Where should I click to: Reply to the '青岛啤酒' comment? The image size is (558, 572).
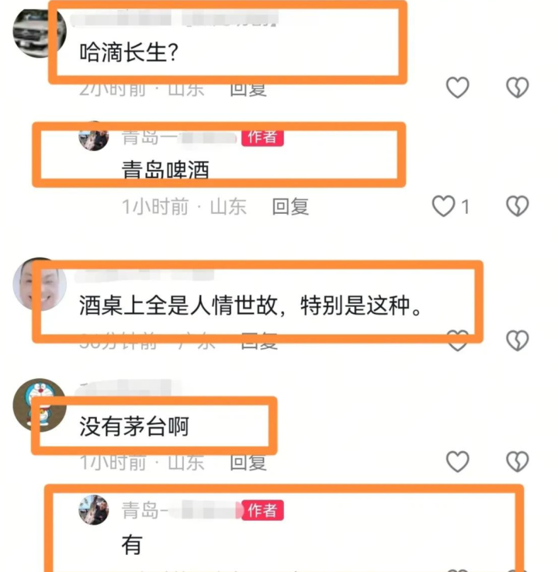click(291, 207)
